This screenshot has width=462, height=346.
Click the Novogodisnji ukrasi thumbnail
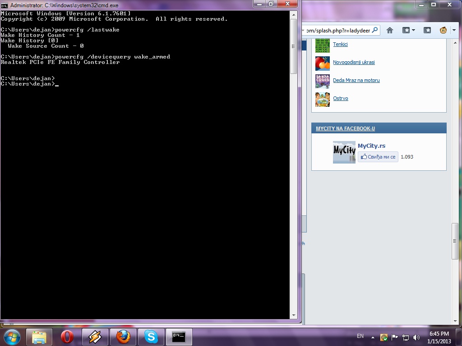click(x=323, y=64)
